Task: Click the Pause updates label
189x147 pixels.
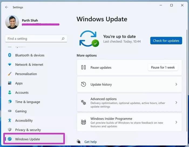Action: coord(101,68)
